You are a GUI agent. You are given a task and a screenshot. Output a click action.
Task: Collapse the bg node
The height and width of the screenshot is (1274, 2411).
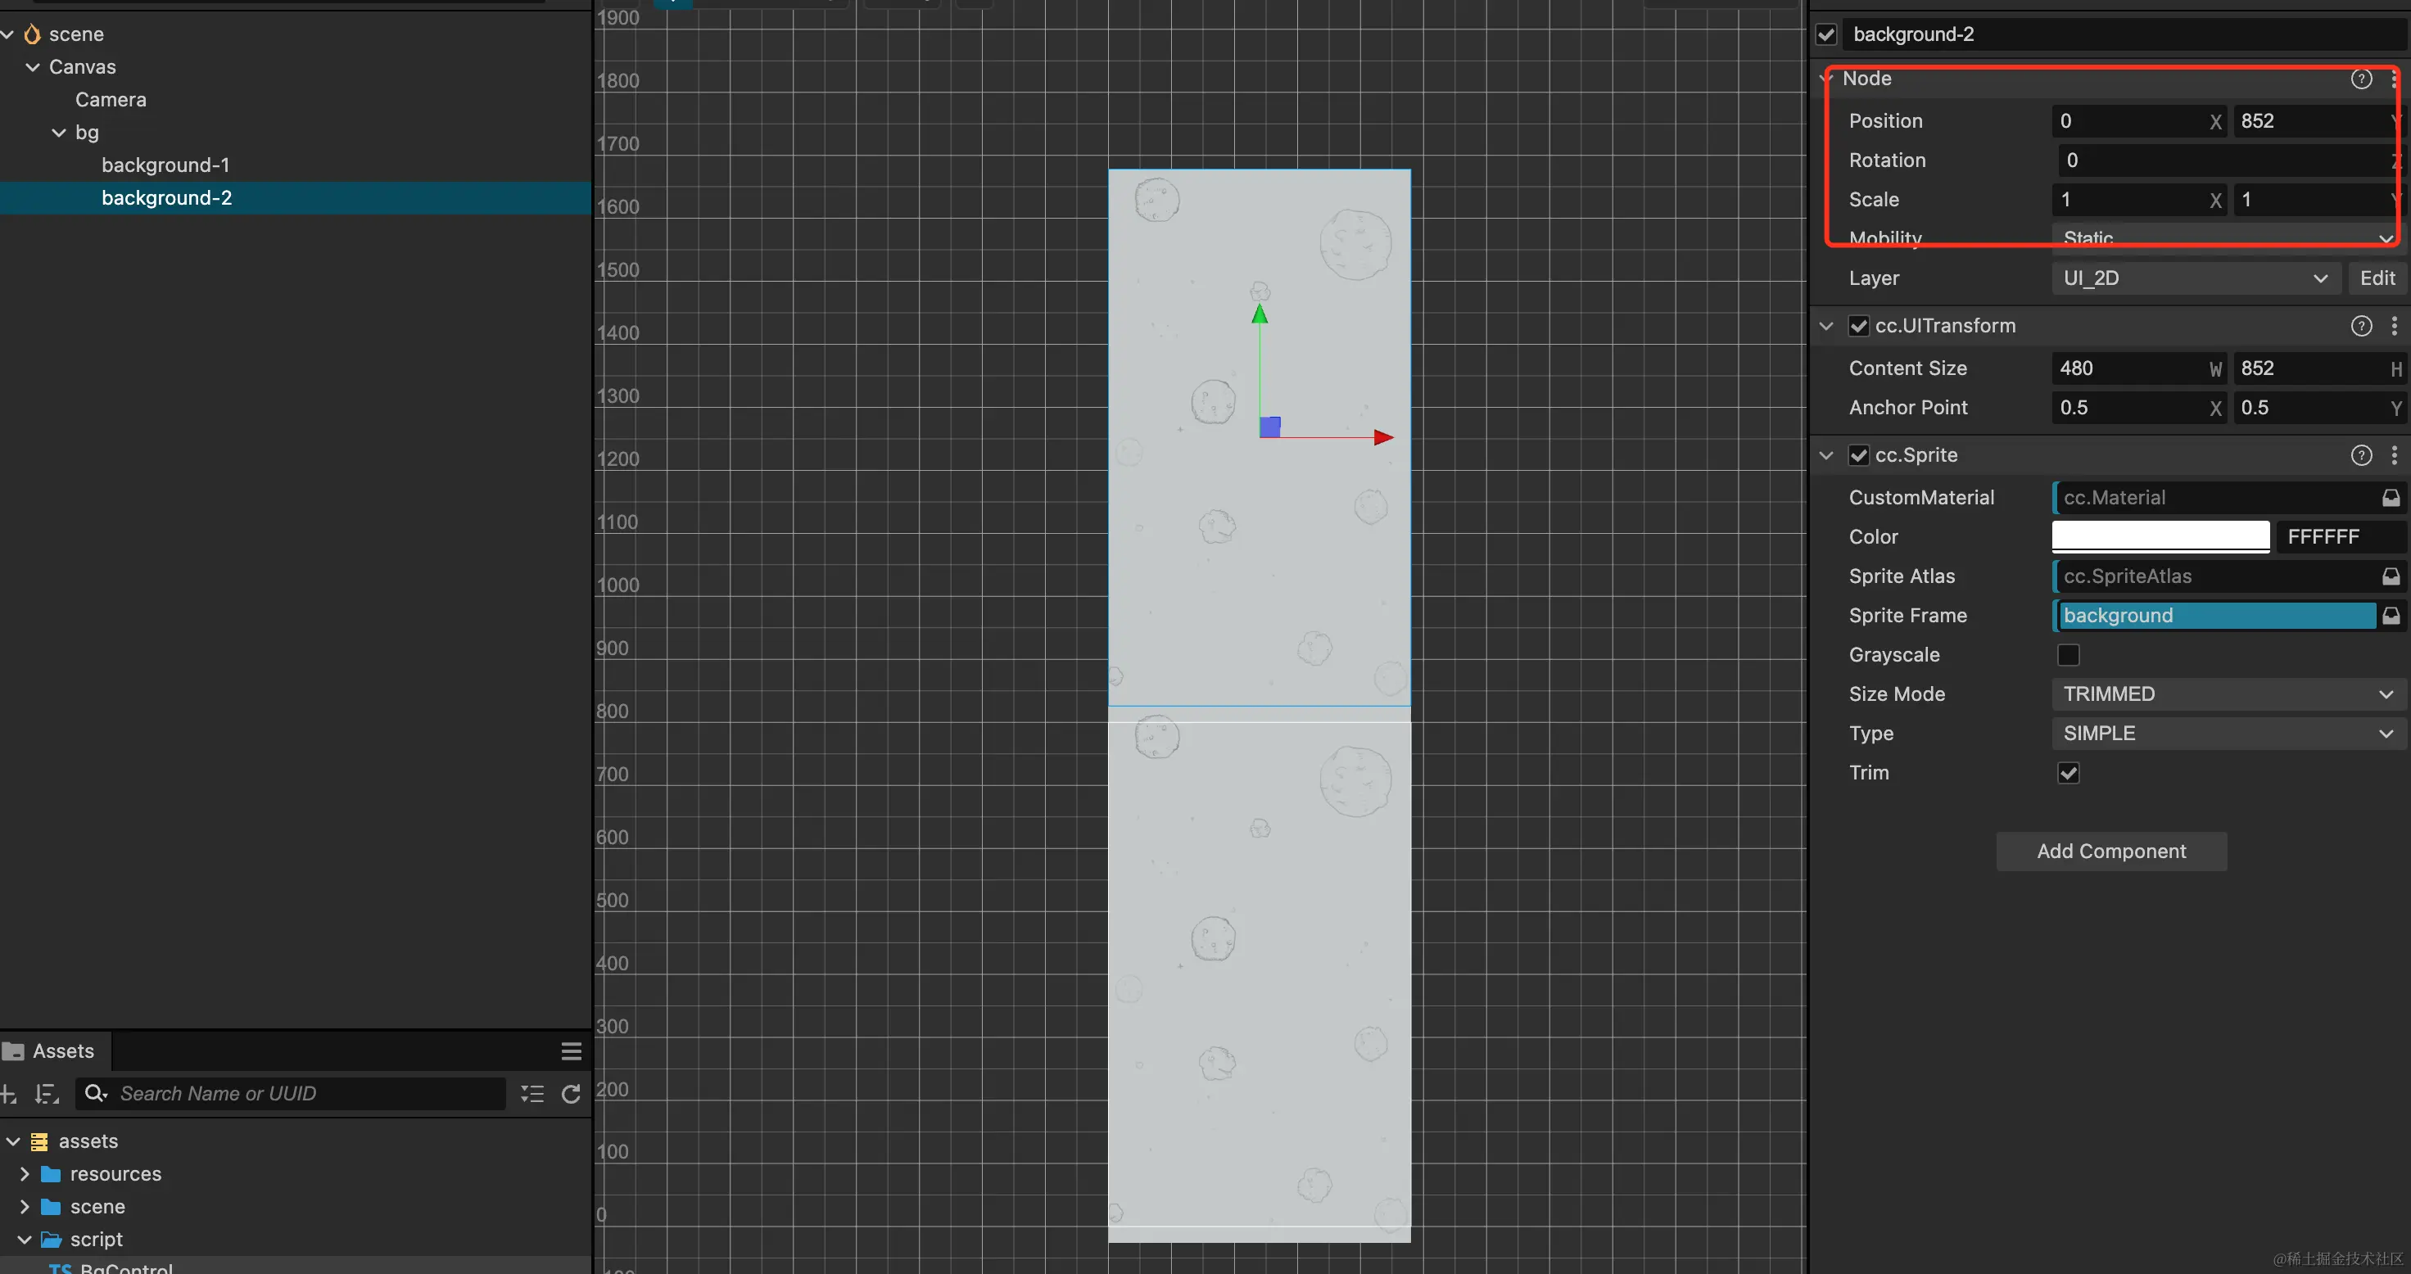tap(59, 133)
